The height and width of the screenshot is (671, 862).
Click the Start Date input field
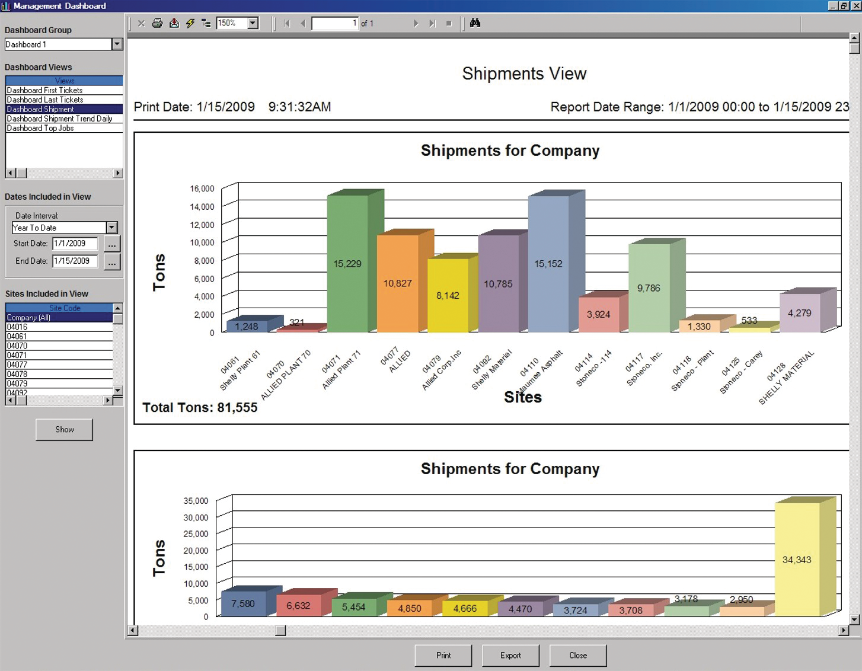75,244
